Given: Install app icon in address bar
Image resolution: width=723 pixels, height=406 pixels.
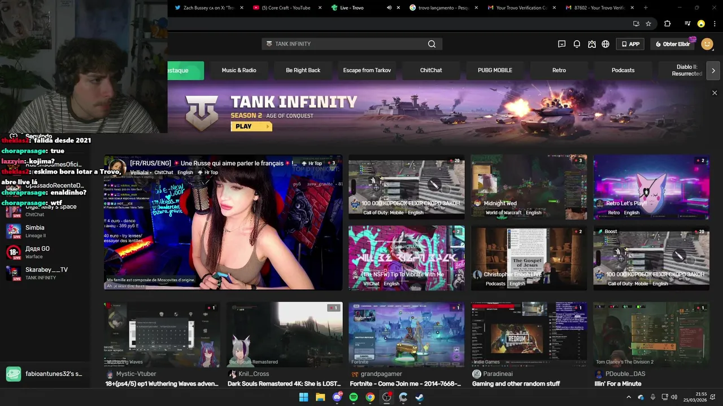Looking at the screenshot, I should coord(636,24).
